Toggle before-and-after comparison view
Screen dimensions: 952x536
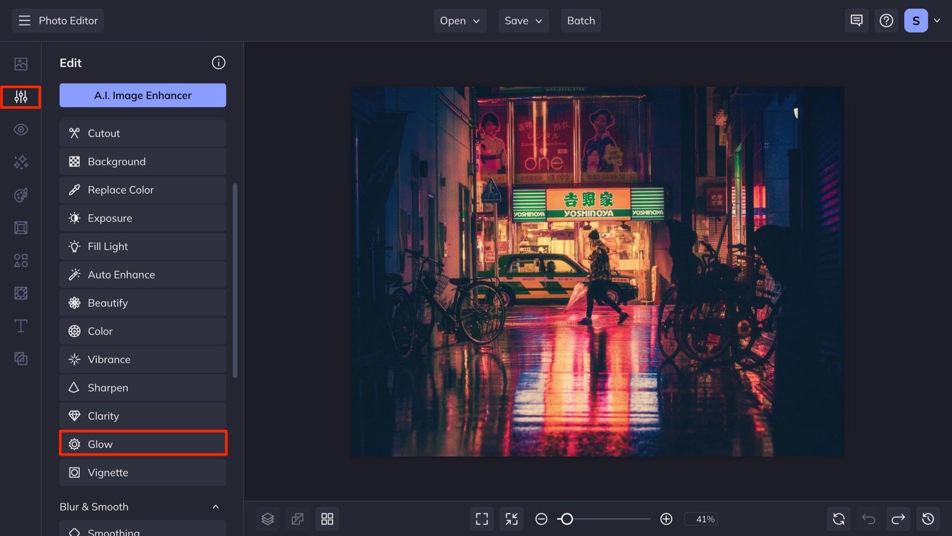coord(297,518)
